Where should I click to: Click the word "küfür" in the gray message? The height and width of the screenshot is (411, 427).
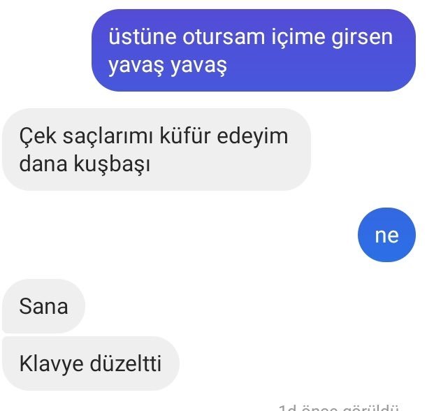pyautogui.click(x=185, y=136)
